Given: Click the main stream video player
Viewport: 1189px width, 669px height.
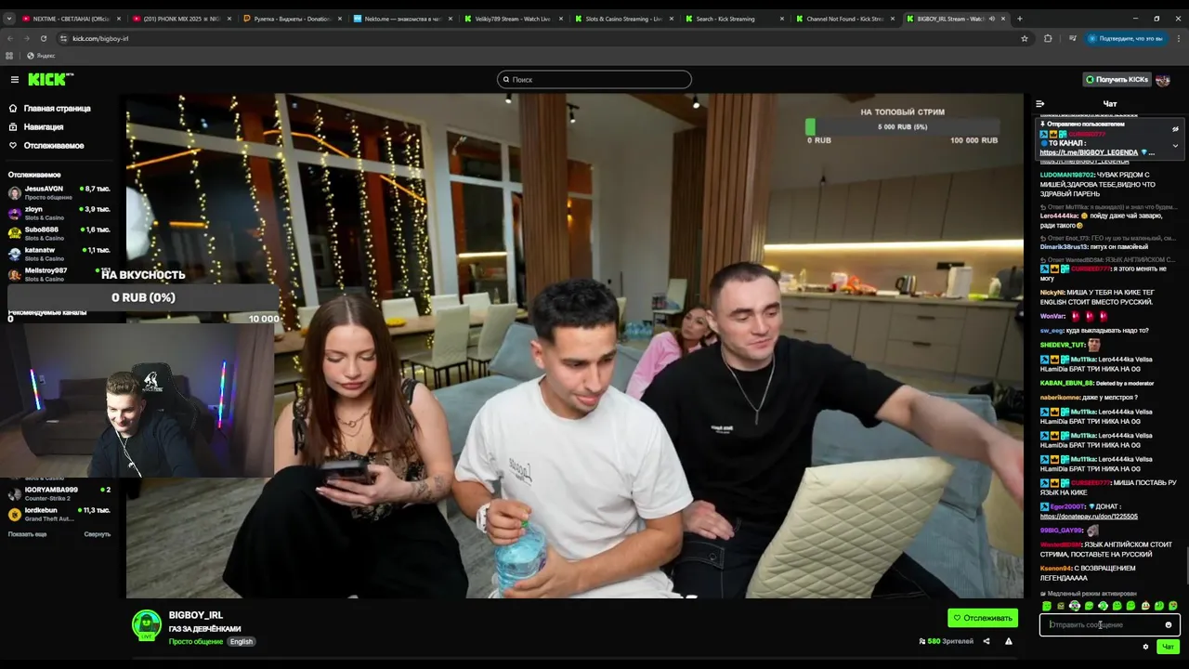Looking at the screenshot, I should 575,345.
